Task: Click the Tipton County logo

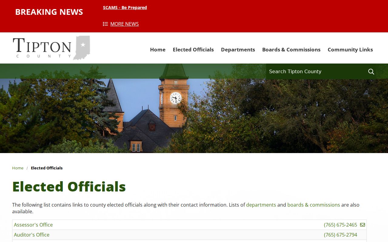Action: tap(52, 48)
